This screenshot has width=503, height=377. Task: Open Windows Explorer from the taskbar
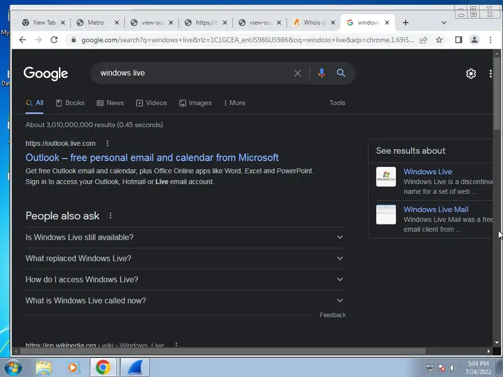(44, 368)
